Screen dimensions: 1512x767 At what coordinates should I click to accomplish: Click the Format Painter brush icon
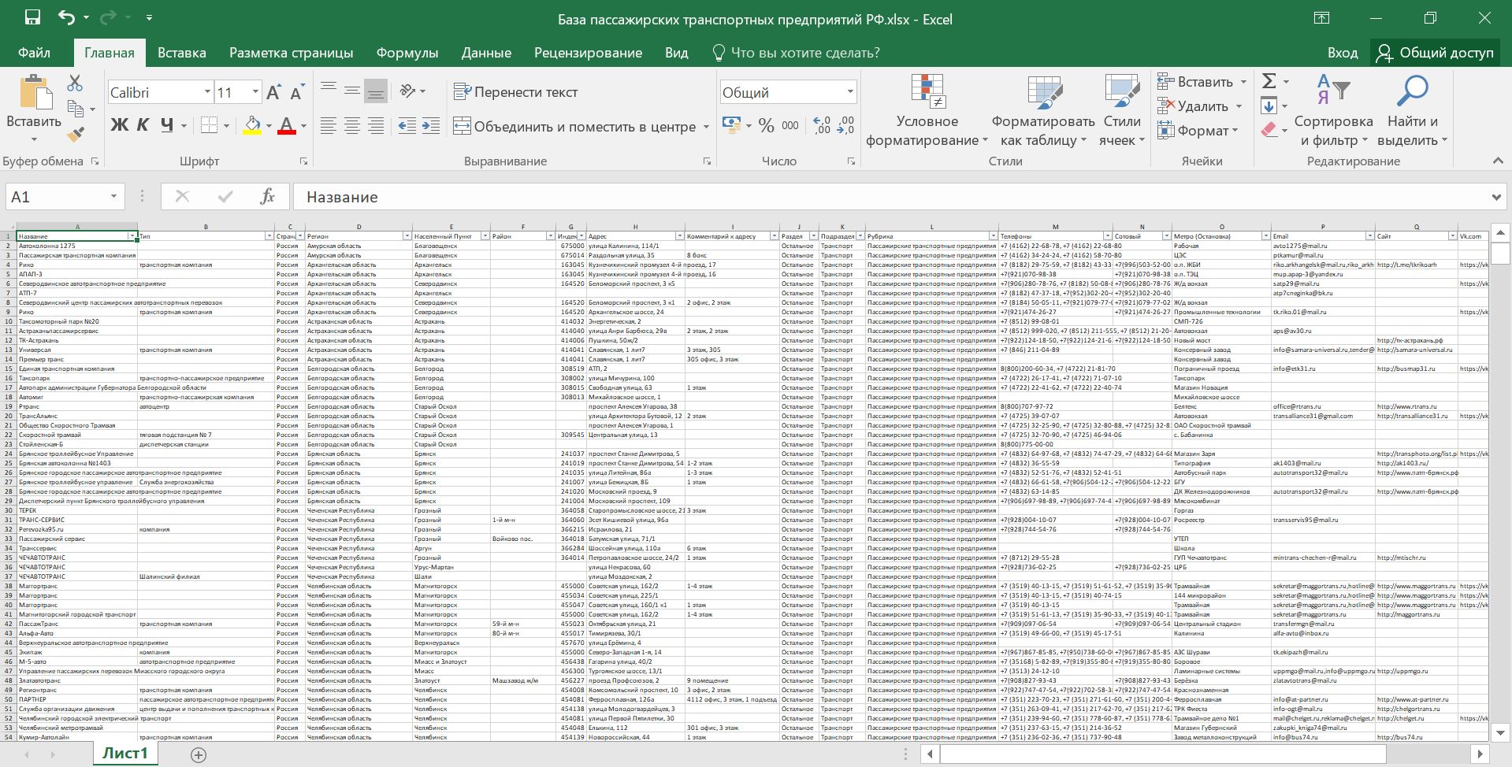pos(76,135)
